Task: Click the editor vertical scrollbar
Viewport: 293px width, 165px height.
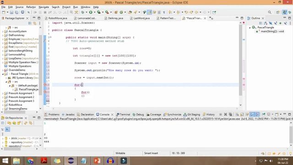Action: (240, 60)
